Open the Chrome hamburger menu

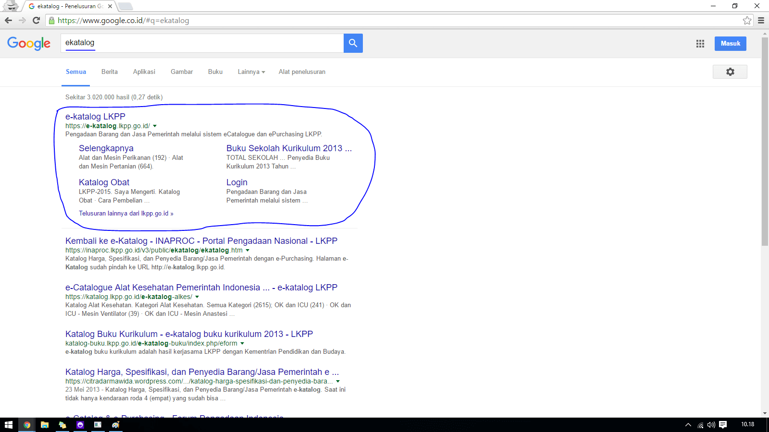click(761, 20)
